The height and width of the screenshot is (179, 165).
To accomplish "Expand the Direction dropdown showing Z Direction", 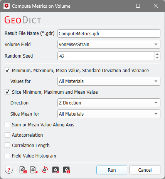I will tap(109, 103).
